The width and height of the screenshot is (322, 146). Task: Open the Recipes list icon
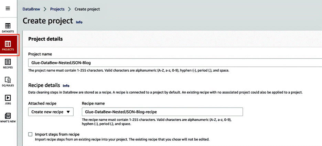tap(8, 62)
